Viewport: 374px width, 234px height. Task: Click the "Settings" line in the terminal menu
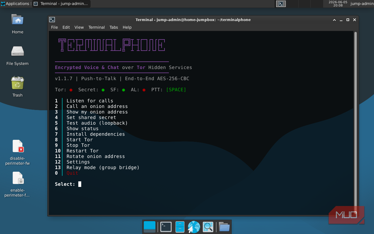point(78,162)
